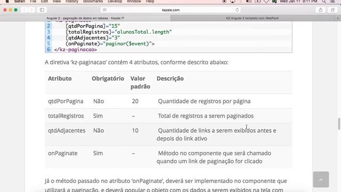This screenshot has height=192, width=341.
Task: Click the 'Sim' cell in totalRegistros row
Action: tap(98, 116)
